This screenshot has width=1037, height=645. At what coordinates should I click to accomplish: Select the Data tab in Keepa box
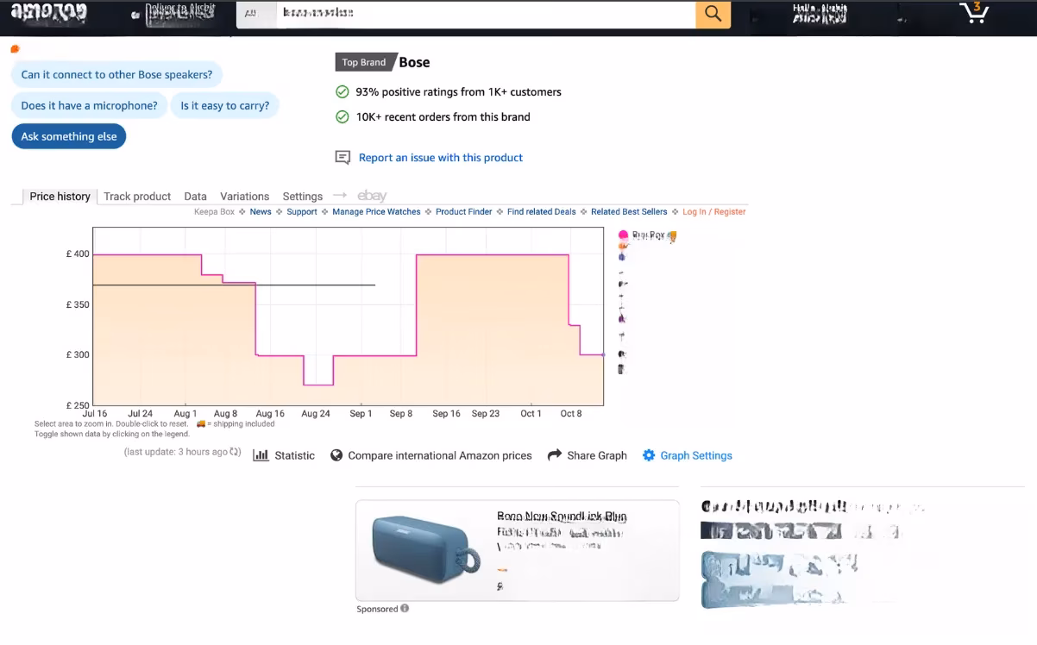(195, 196)
